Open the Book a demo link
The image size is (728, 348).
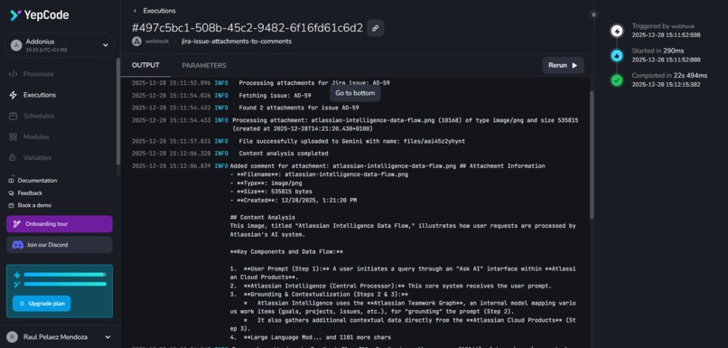tap(34, 205)
